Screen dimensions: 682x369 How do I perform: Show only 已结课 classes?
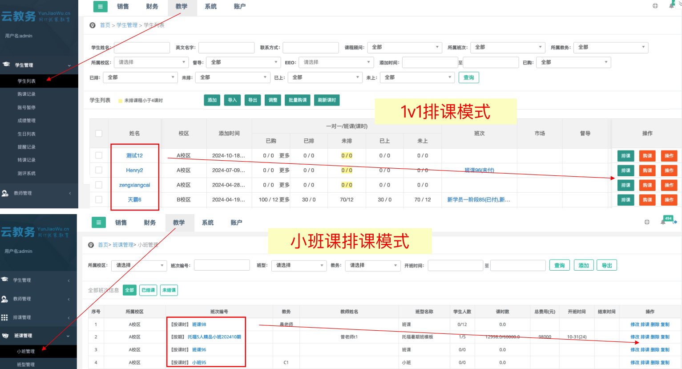148,290
